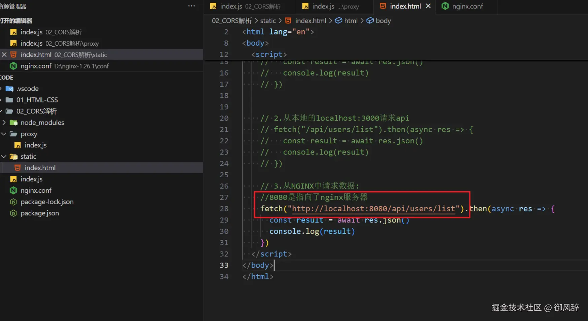Click JS icon of index.js above nginx.conf in tree
This screenshot has height=321, width=588.
click(x=13, y=179)
